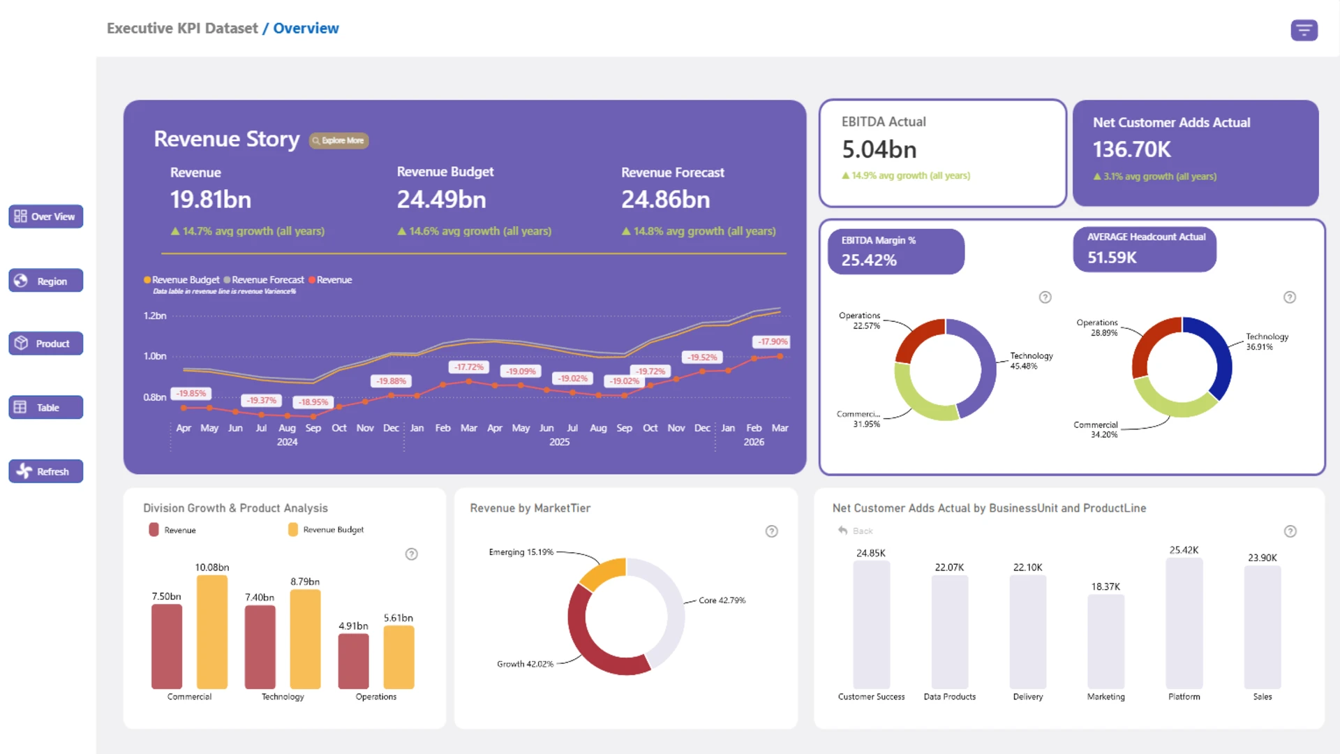Click the help icon above Headcount donut
Viewport: 1340px width, 754px height.
coord(1289,297)
